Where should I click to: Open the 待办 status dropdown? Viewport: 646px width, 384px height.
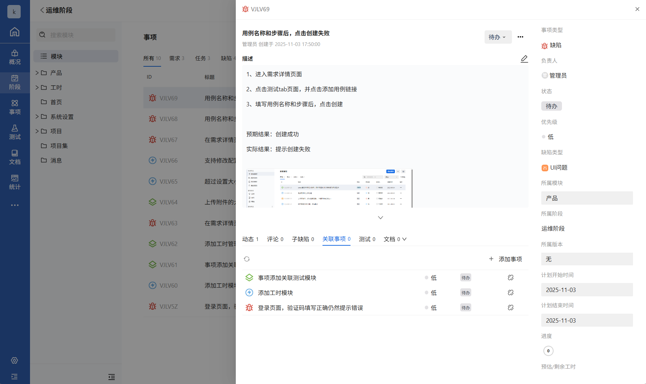[497, 37]
